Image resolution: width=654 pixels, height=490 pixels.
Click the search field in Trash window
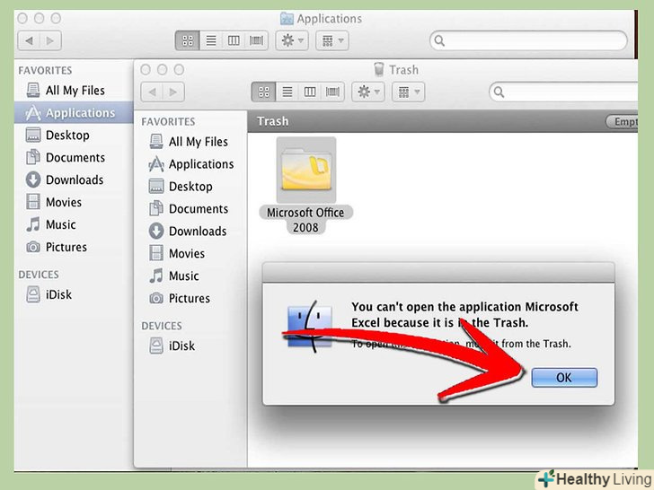[564, 92]
